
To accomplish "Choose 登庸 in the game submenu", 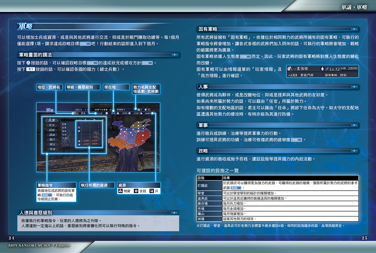I will [64, 124].
